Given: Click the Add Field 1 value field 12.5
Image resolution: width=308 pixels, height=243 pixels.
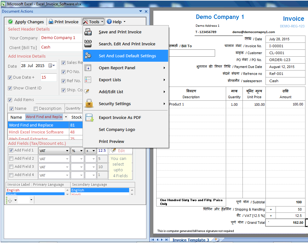Looking at the screenshot, I should (102, 150).
